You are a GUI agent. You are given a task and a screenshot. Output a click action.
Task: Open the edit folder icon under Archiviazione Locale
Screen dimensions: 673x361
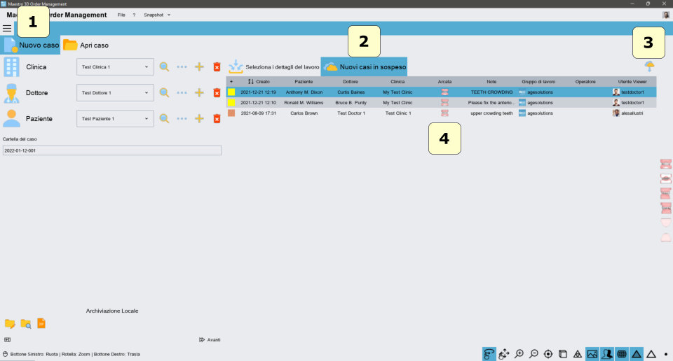coord(10,324)
